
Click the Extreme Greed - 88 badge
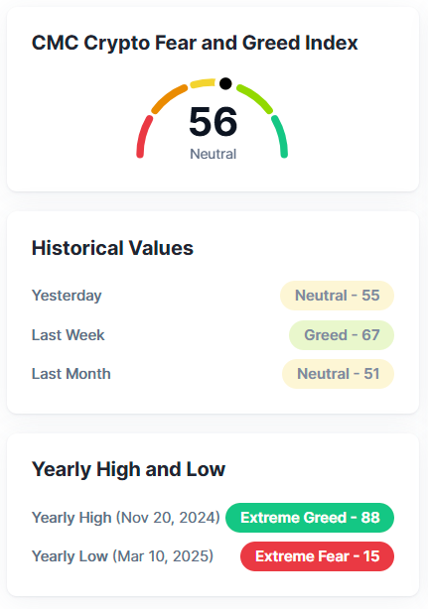(310, 518)
